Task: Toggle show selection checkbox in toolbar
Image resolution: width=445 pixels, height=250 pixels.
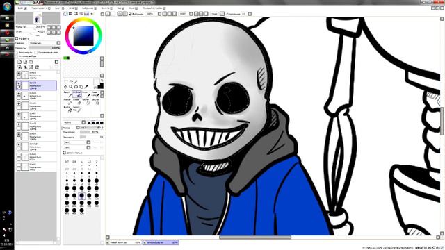Action: [x=130, y=14]
